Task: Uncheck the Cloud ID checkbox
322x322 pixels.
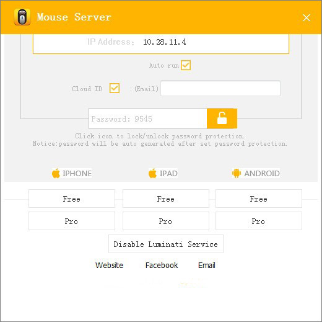Action: (115, 88)
